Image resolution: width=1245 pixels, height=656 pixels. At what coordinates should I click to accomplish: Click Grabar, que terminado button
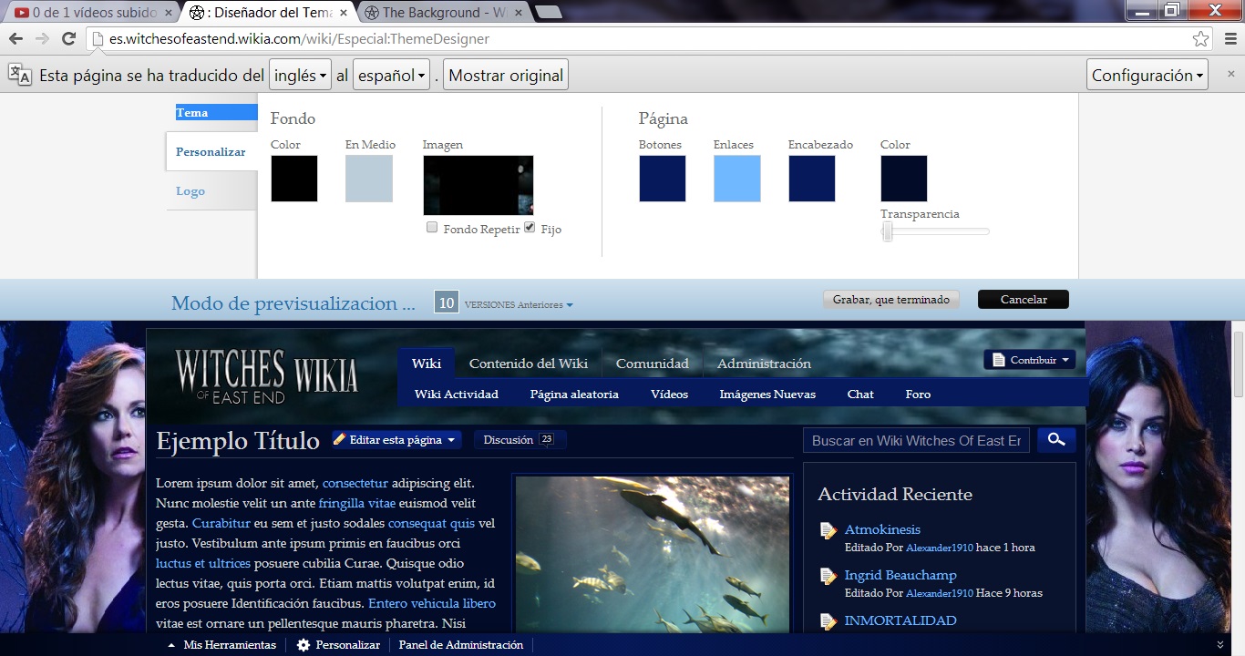pyautogui.click(x=890, y=300)
